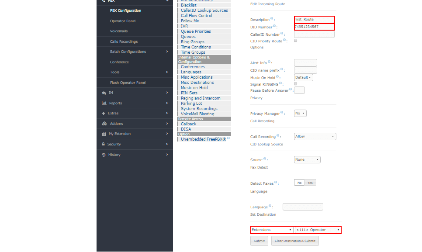
Task: Click Clear Destination & Submit button
Action: (295, 241)
